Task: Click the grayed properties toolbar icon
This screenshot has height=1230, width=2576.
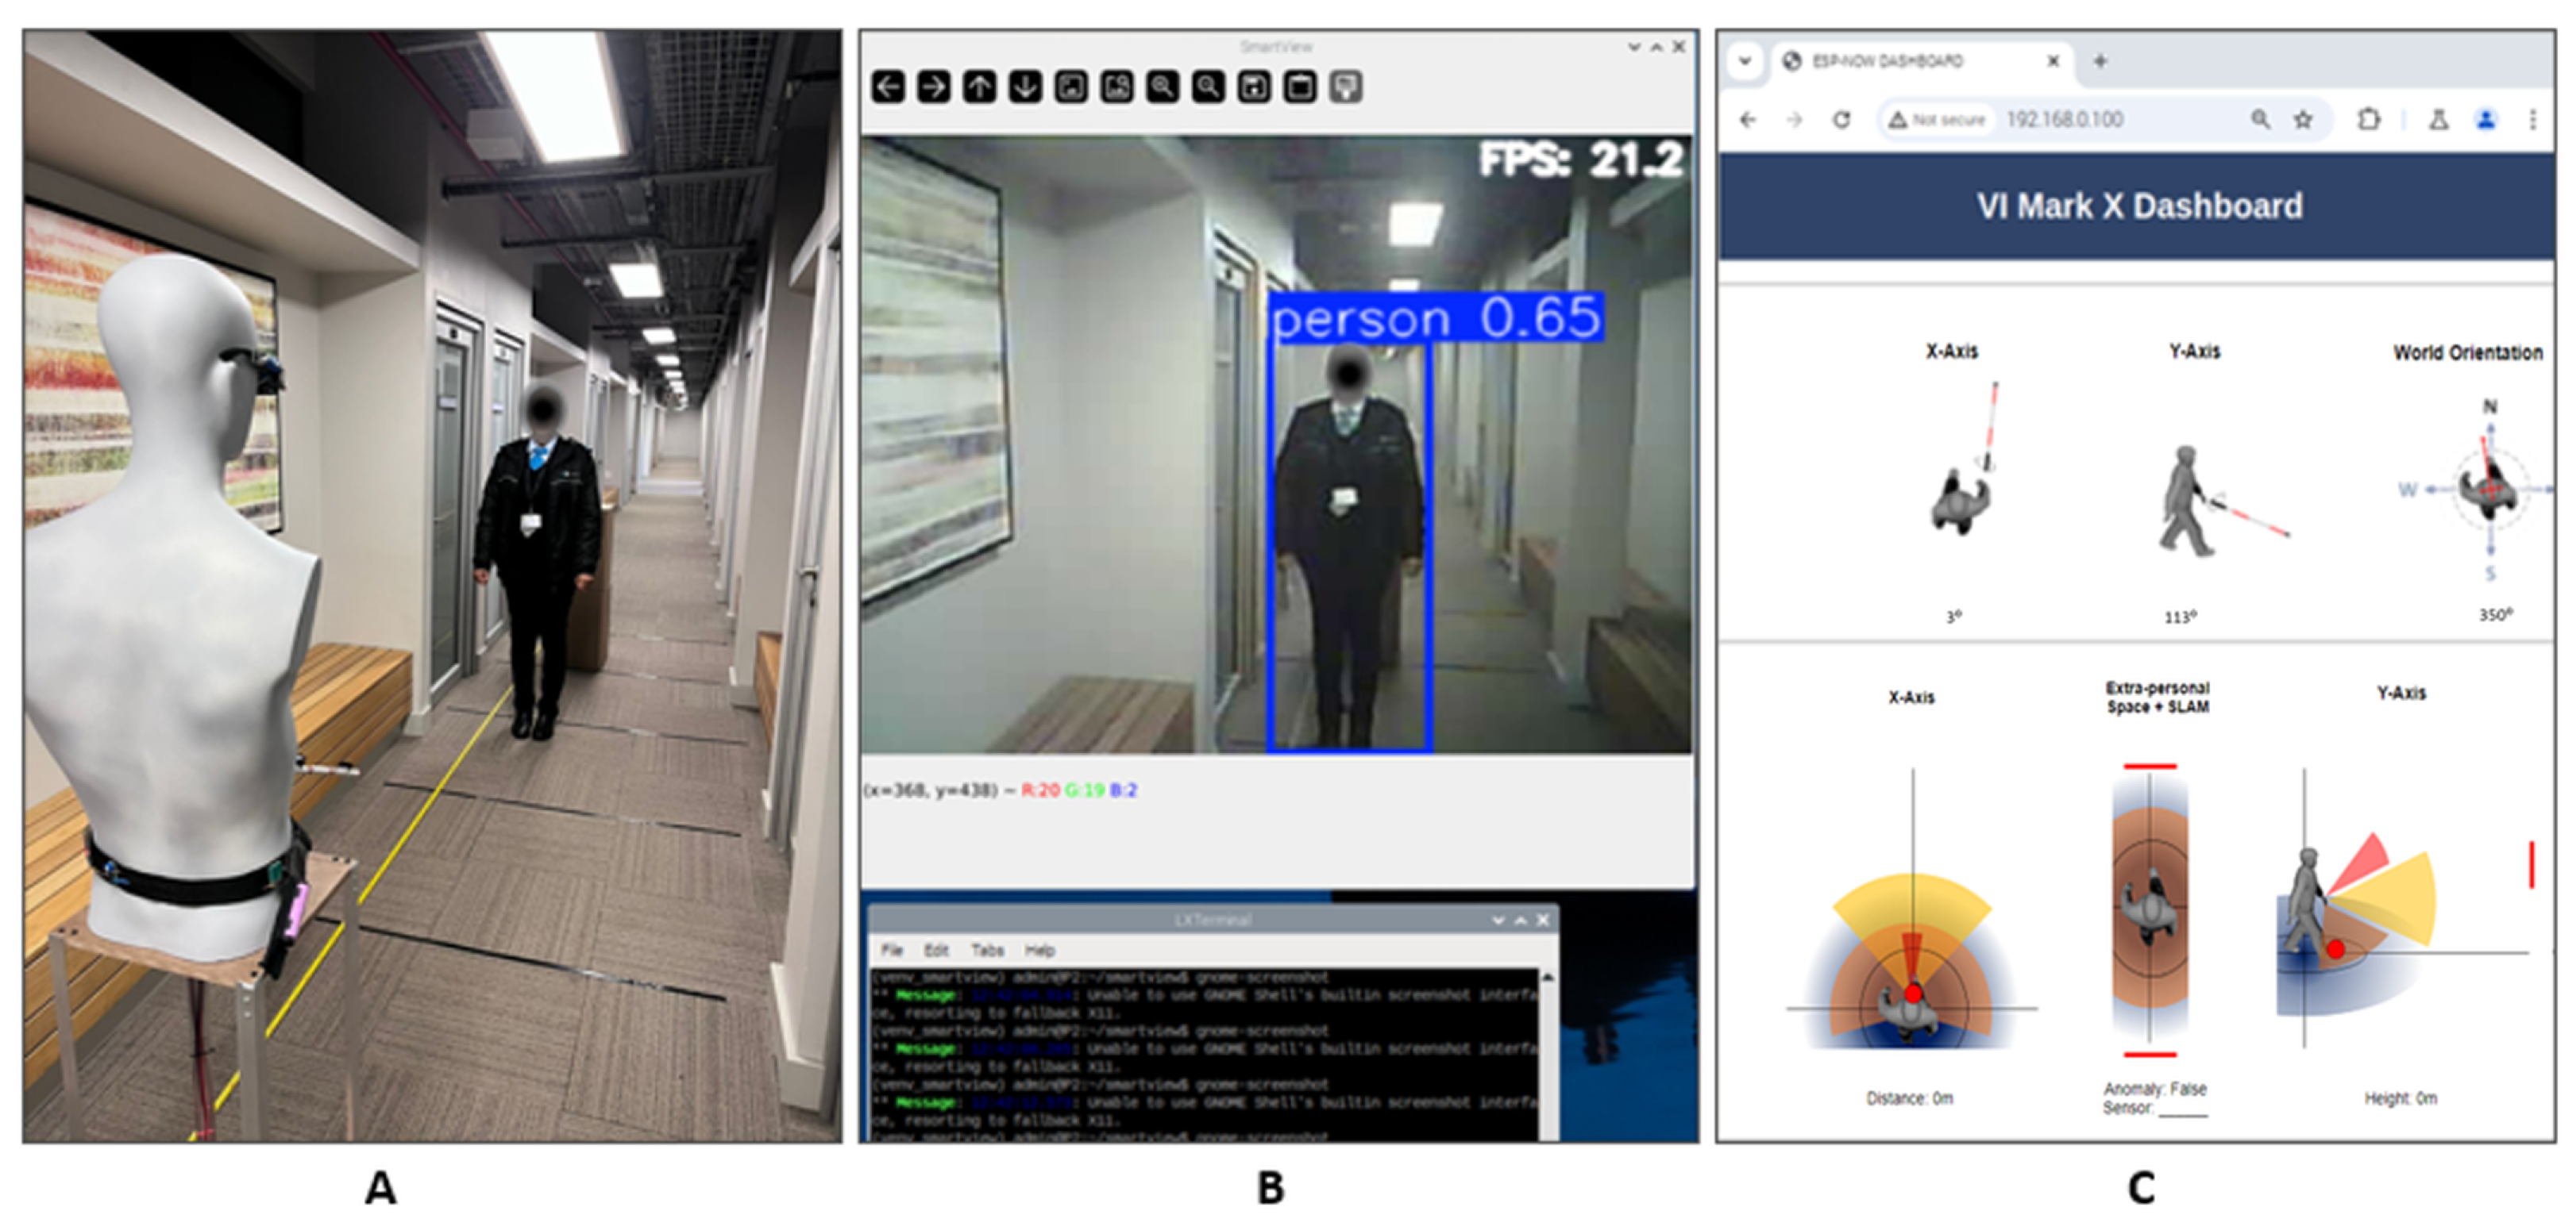Action: tap(1346, 87)
